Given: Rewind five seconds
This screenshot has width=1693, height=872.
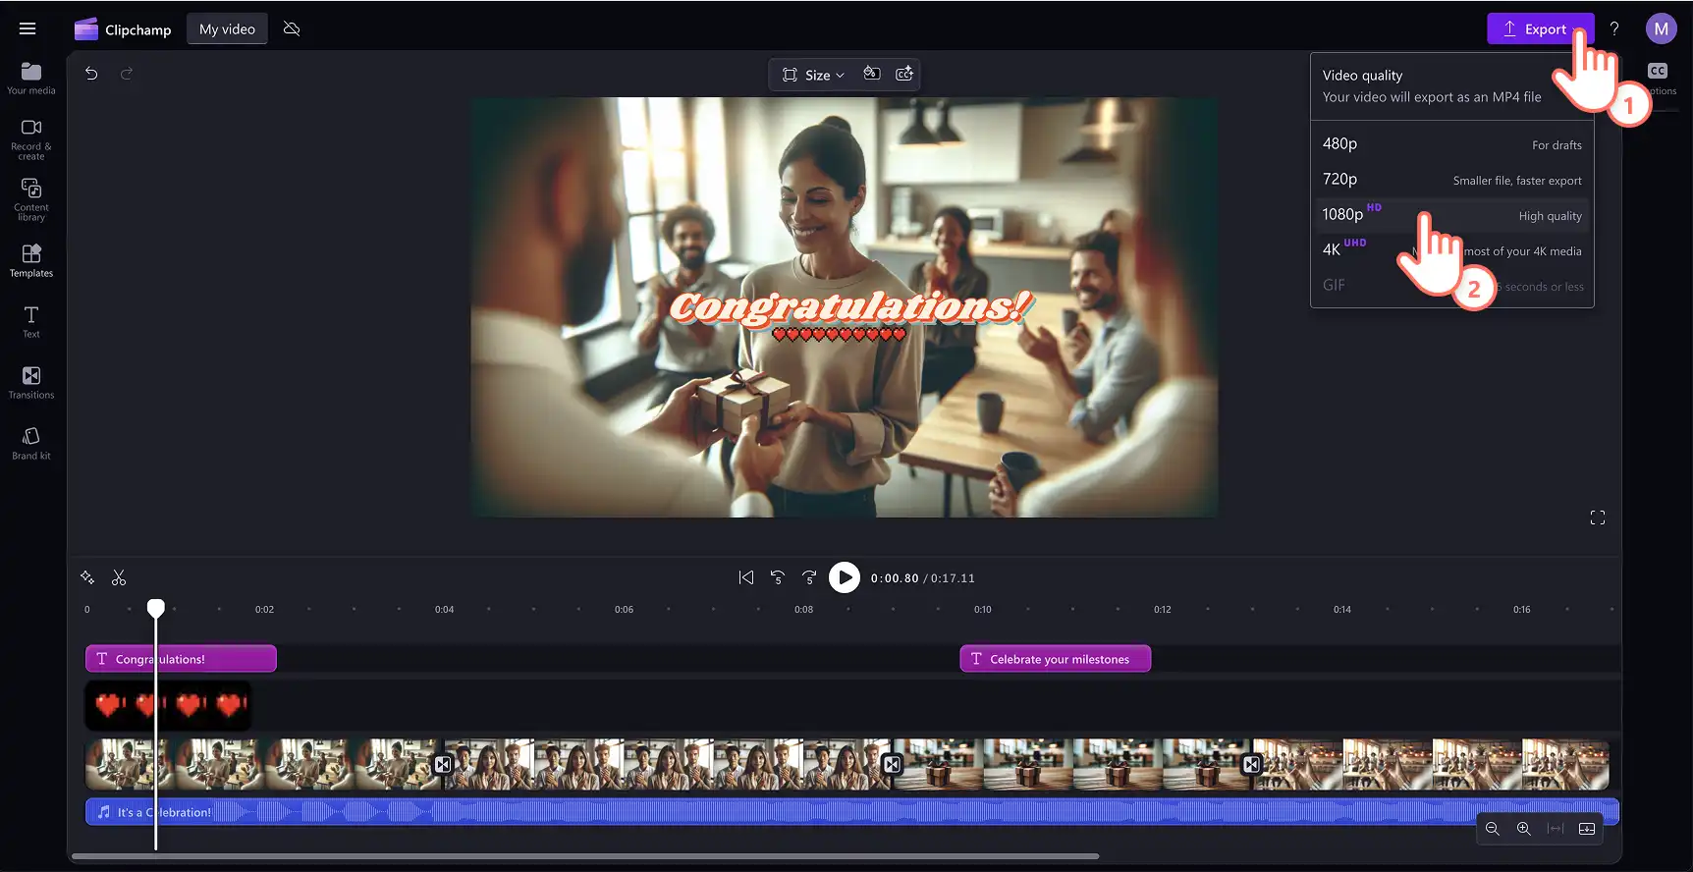Looking at the screenshot, I should pyautogui.click(x=778, y=577).
